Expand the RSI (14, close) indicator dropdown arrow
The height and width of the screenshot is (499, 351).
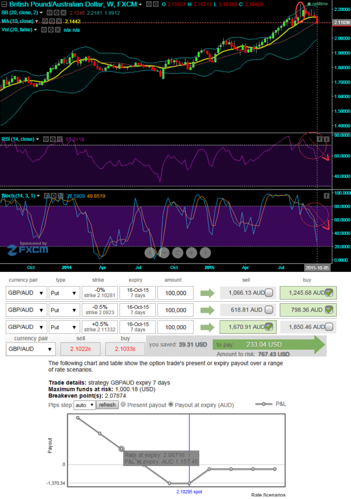point(38,139)
